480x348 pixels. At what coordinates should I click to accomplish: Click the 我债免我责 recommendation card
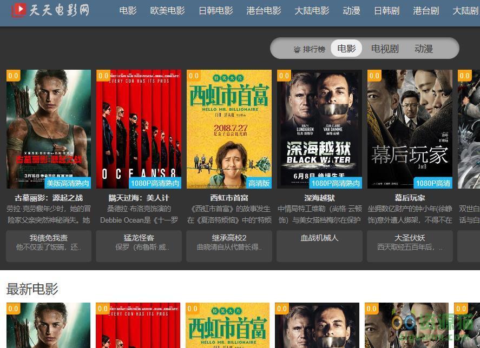(49, 242)
